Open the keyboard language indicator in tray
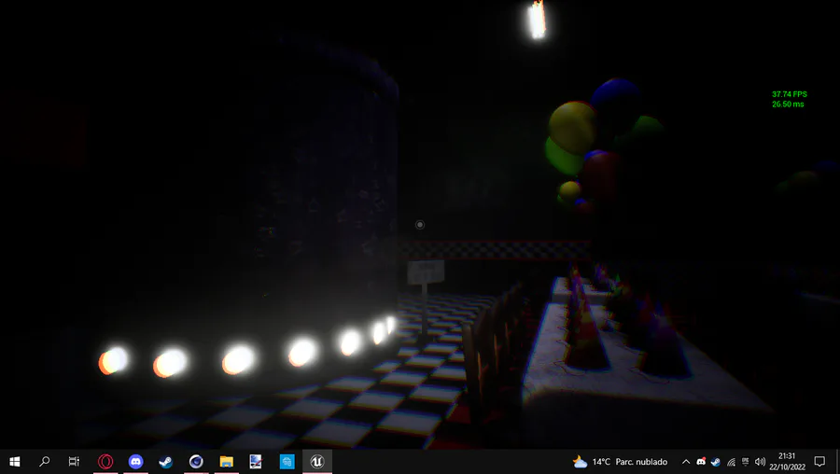Image resolution: width=840 pixels, height=474 pixels. (745, 462)
